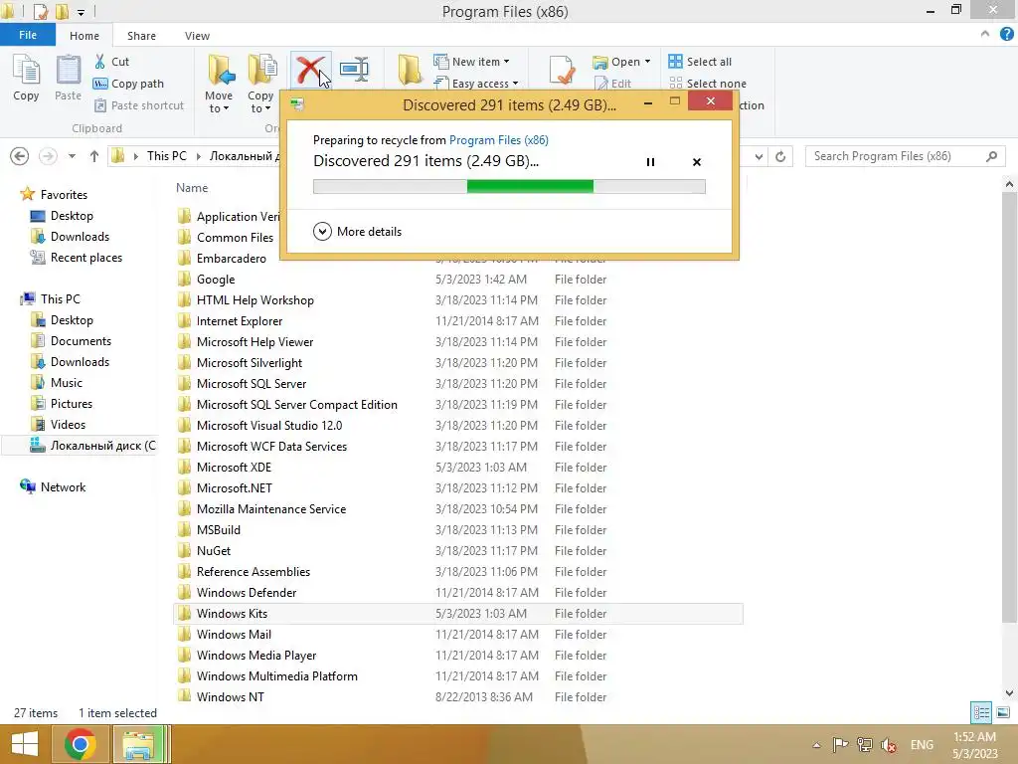
Task: Open the Start menu Windows logo
Action: pos(25,744)
